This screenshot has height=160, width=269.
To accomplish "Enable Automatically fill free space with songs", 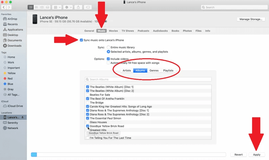I will click(108, 63).
